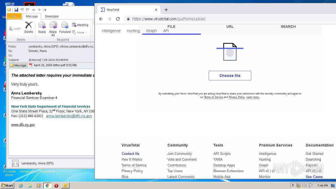Open Windows Explorer from the taskbar
Image resolution: width=336 pixels, height=189 pixels.
point(30,186)
